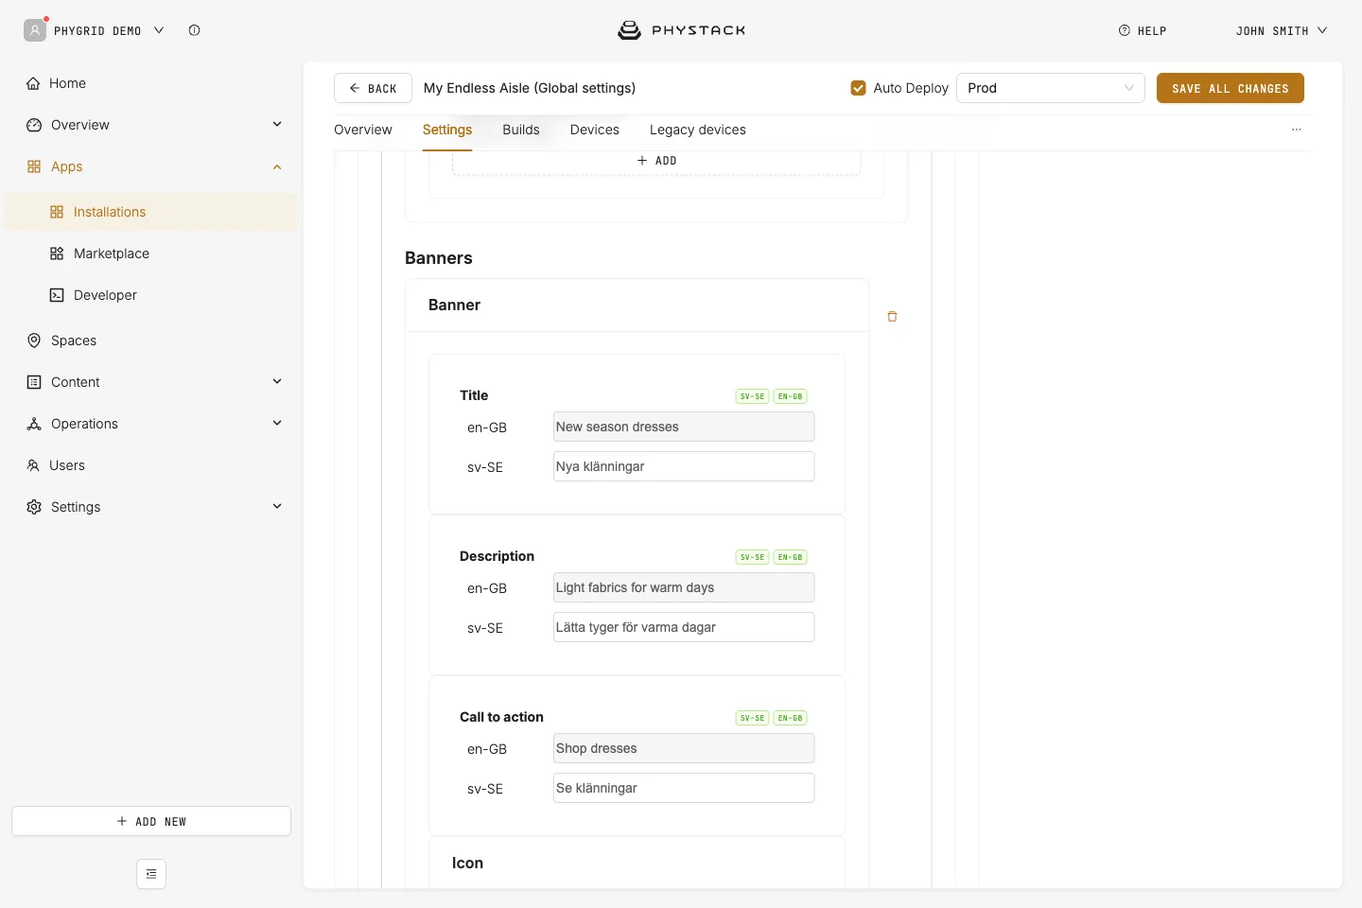This screenshot has width=1362, height=908.
Task: Collapse the Apps sidebar section
Action: coord(277,166)
